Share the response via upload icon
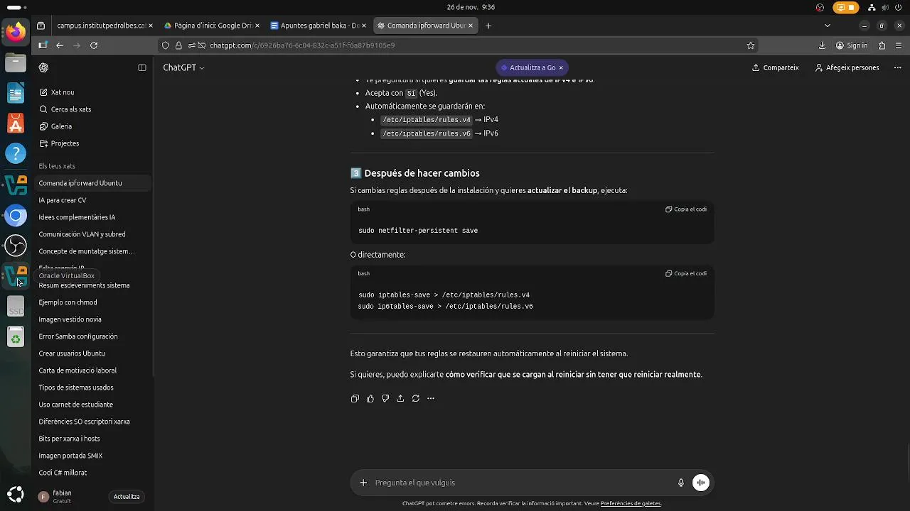The height and width of the screenshot is (511, 910). click(x=400, y=398)
